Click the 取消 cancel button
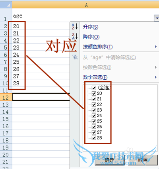 point(143,160)
